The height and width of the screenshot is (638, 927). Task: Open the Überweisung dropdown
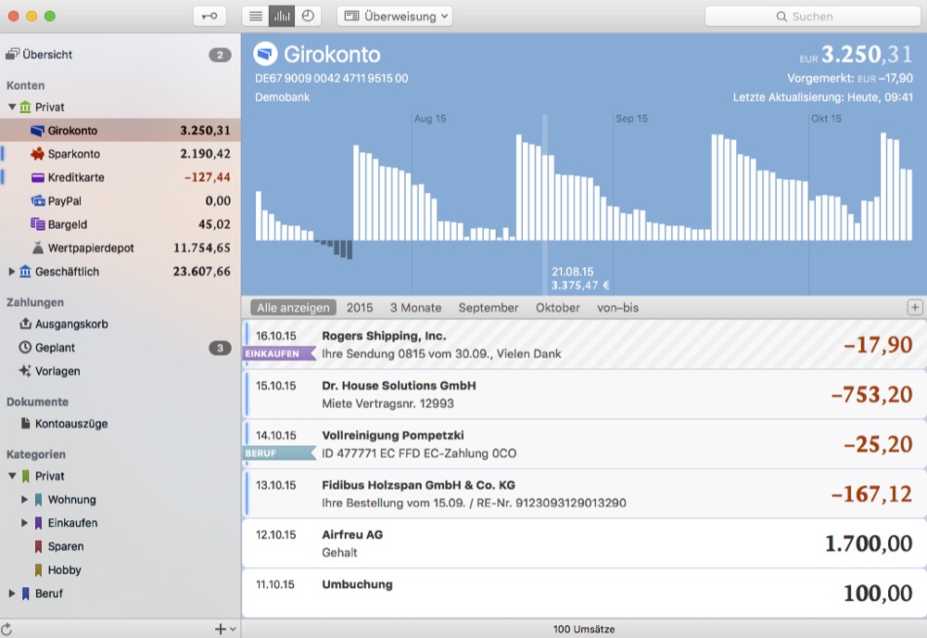[x=394, y=16]
